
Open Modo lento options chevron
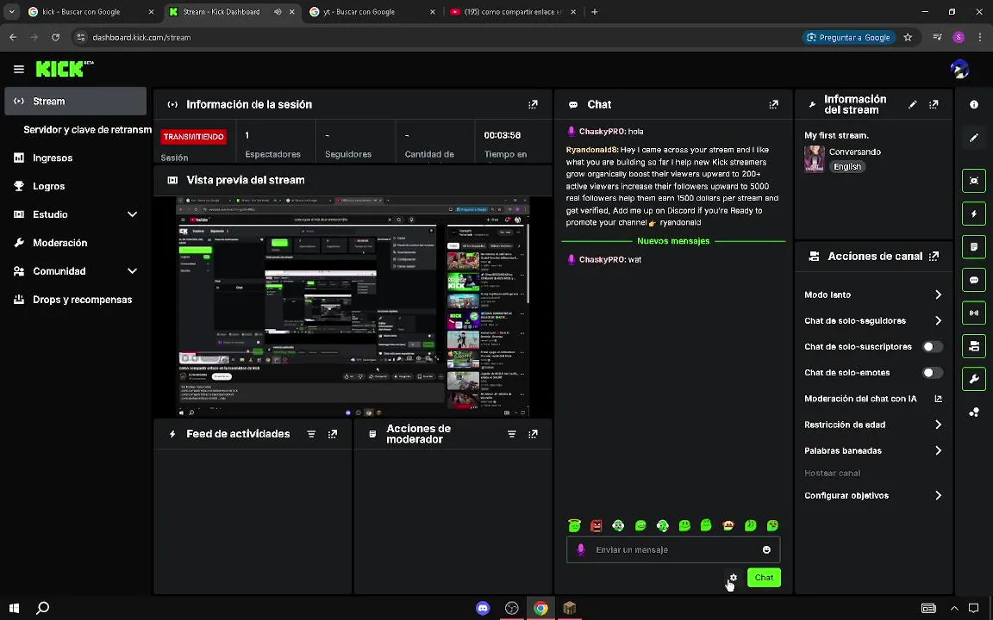click(x=938, y=294)
